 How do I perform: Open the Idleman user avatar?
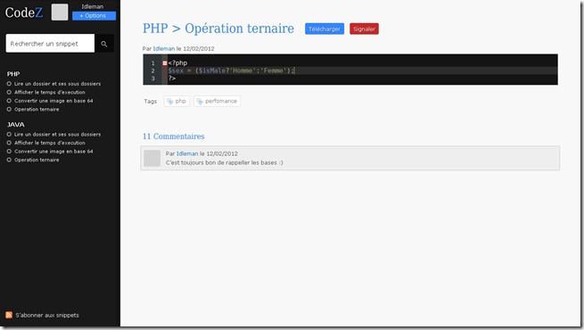coord(60,12)
